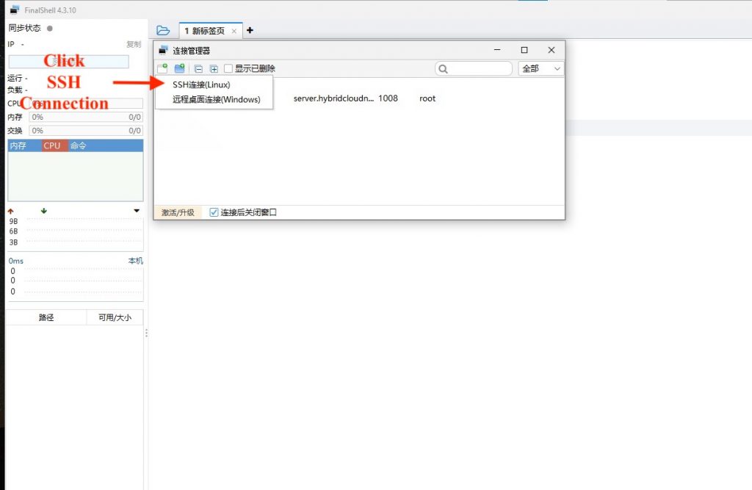Switch to the 新标签页 tab

coord(208,30)
